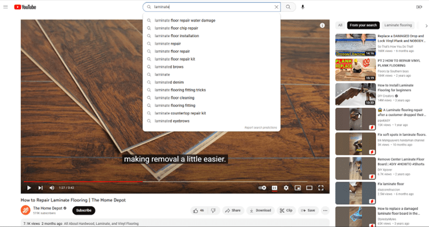Select Laminate flooring chip

click(x=398, y=25)
